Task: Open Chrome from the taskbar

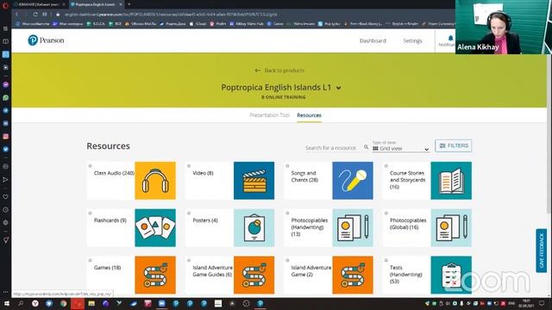Action: click(63, 303)
